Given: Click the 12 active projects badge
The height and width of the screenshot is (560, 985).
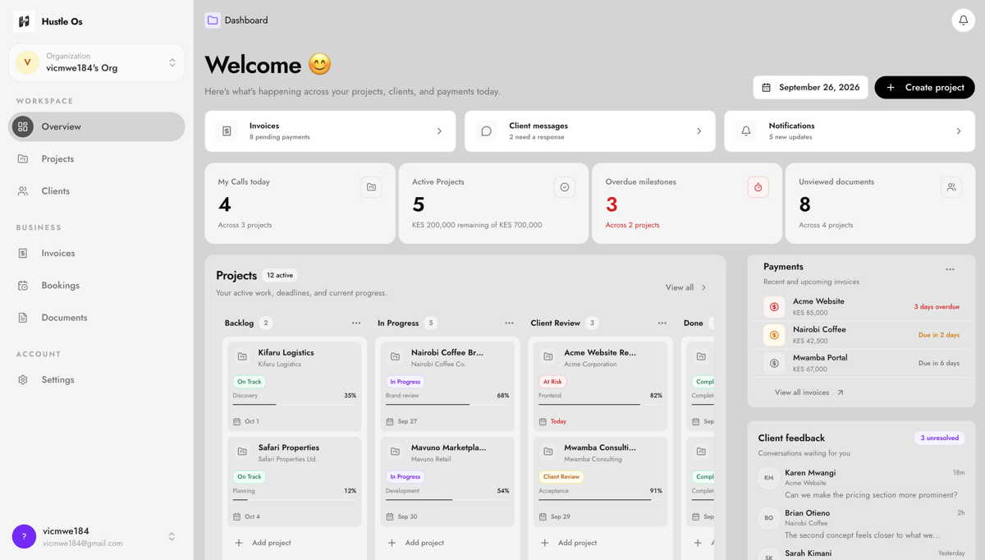Looking at the screenshot, I should click(280, 276).
